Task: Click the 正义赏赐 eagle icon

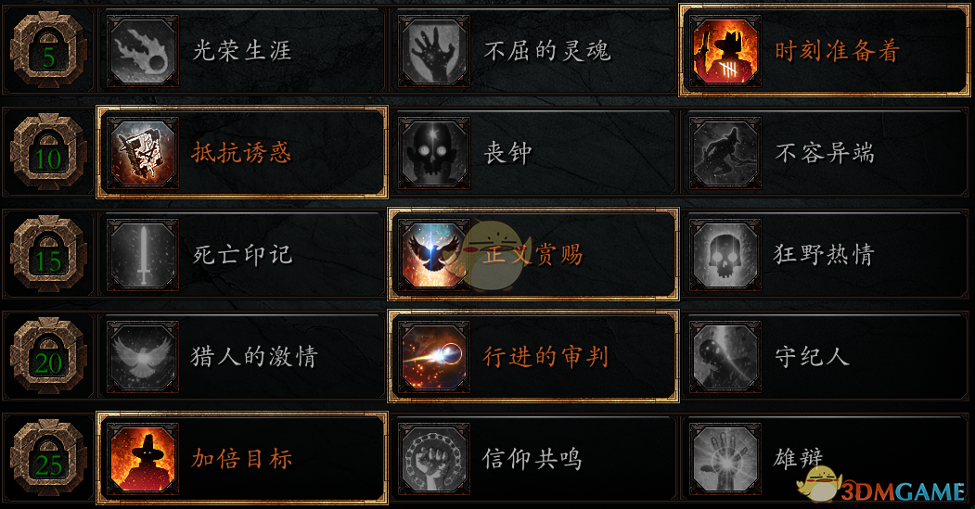Action: pyautogui.click(x=434, y=255)
